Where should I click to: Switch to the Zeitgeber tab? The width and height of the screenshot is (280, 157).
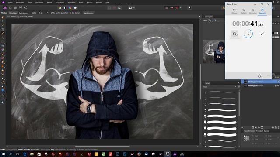click(x=253, y=11)
